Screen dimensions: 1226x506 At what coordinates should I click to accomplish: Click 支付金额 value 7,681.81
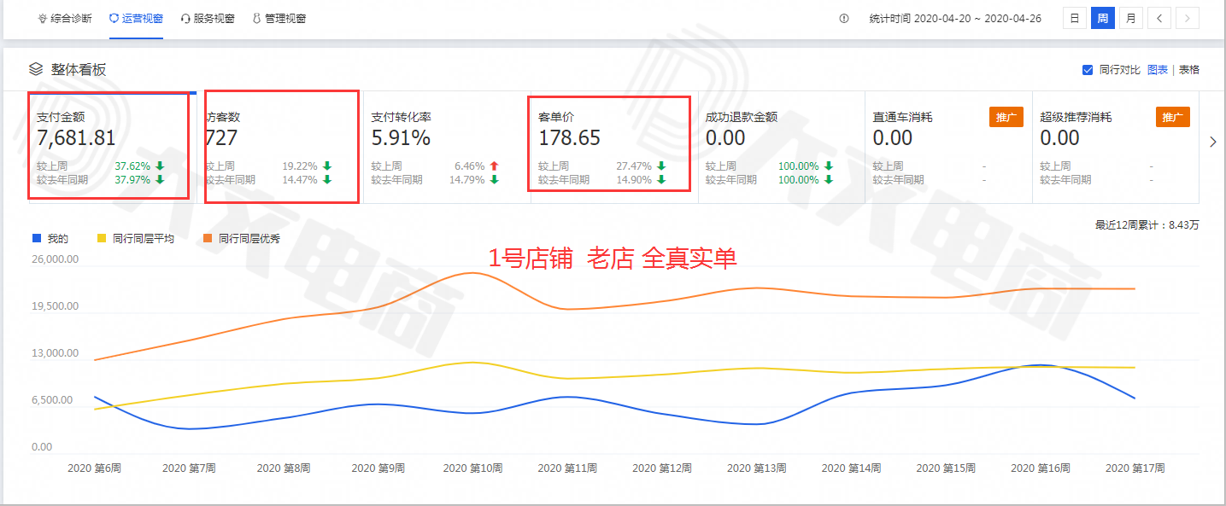point(76,138)
